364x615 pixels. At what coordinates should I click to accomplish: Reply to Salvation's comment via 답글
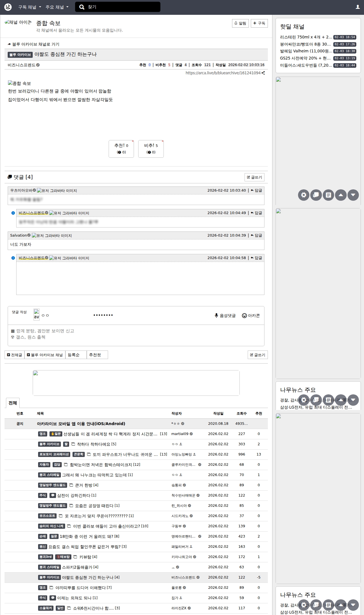click(257, 235)
